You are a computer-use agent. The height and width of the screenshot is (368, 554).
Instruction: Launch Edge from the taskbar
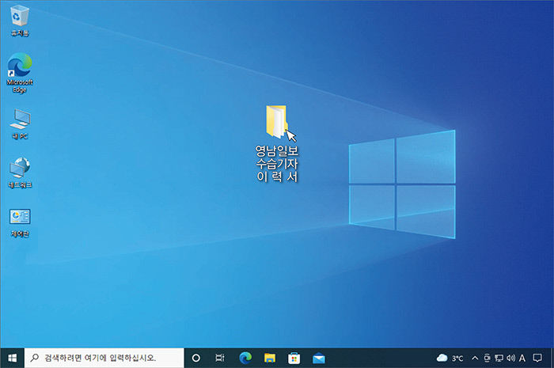(x=245, y=359)
